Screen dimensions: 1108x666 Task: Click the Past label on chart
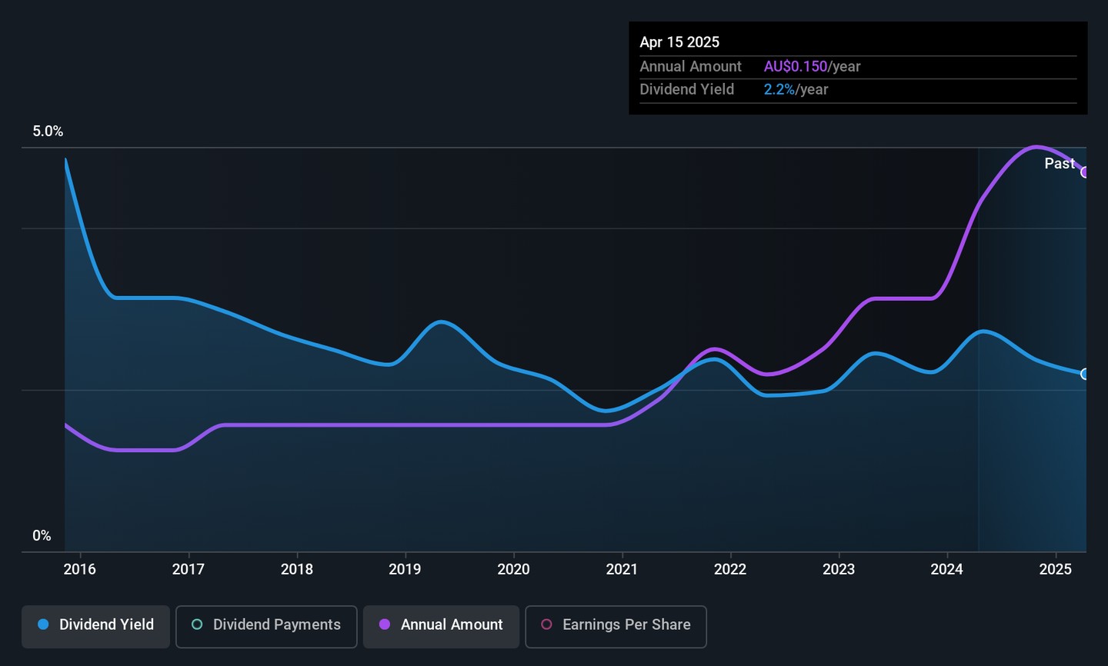click(x=1059, y=163)
